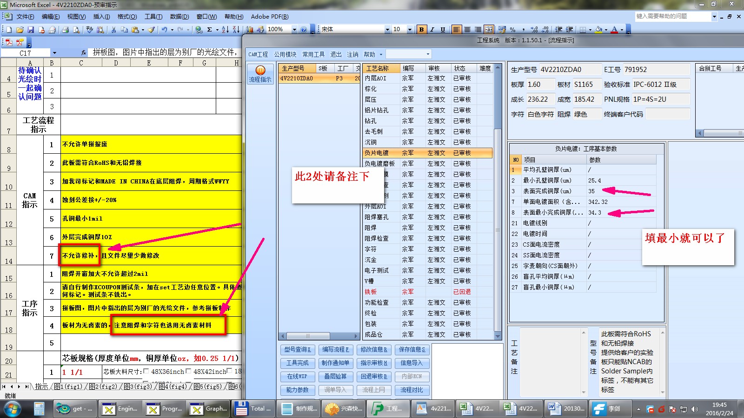Open the Paste options dropdown arrow
The image size is (744, 418).
coord(143,29)
